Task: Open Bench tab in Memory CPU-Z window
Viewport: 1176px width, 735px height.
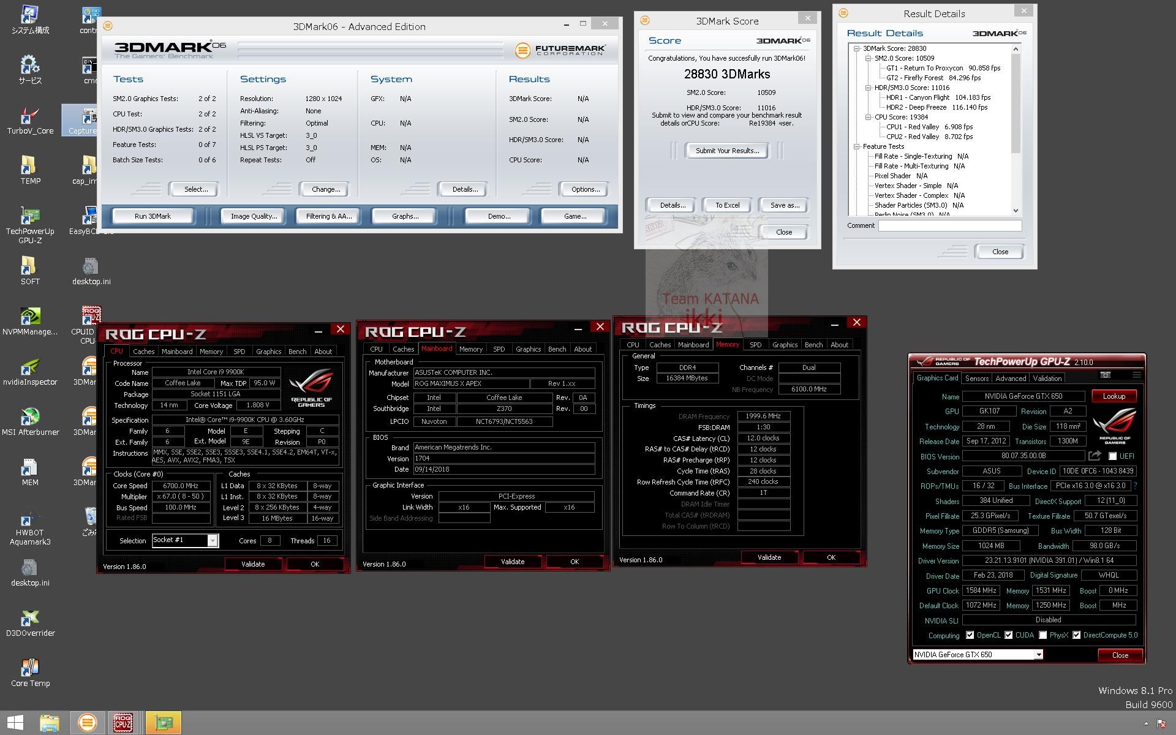Action: point(813,345)
